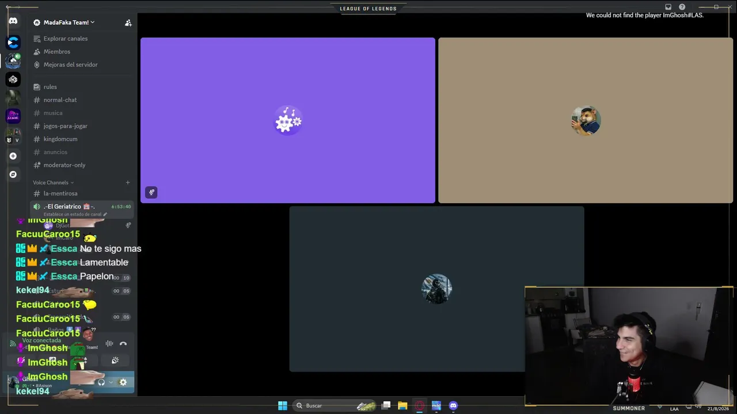
Task: Expand audio output options arrow
Action: pyautogui.click(x=111, y=382)
